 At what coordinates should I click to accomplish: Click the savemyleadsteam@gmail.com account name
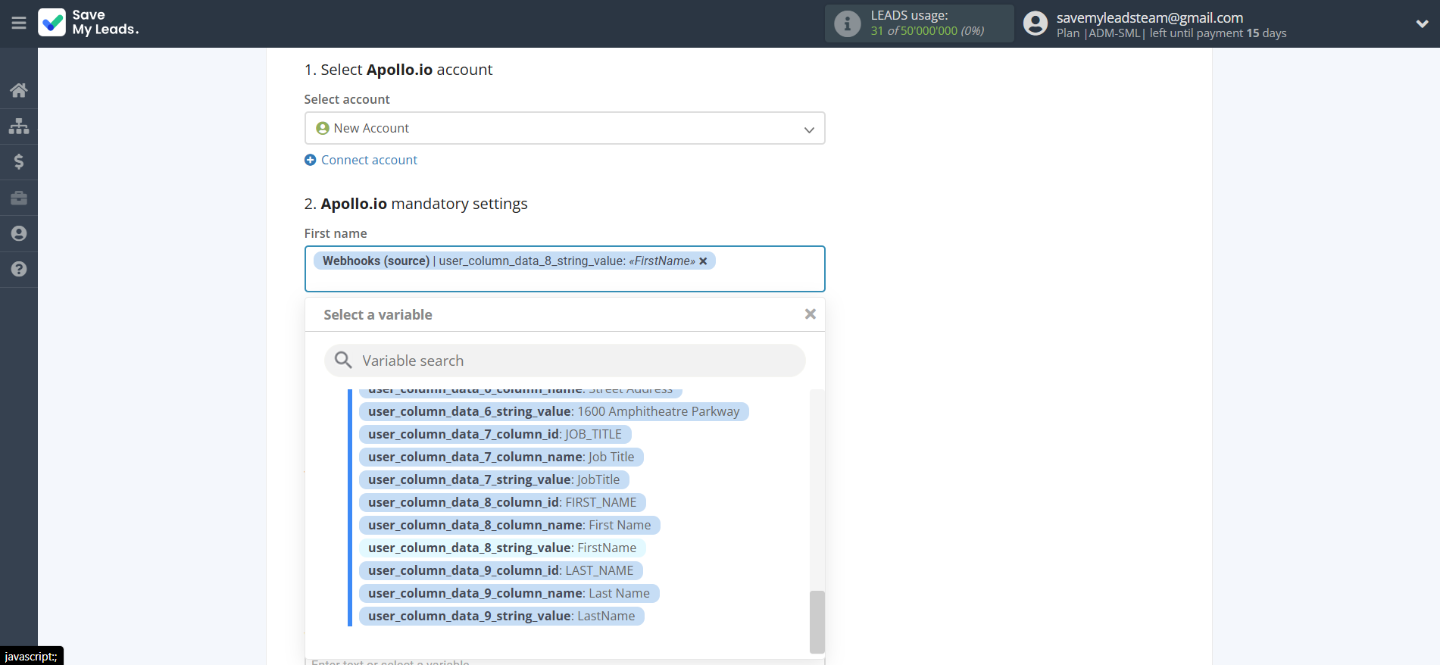(1149, 17)
